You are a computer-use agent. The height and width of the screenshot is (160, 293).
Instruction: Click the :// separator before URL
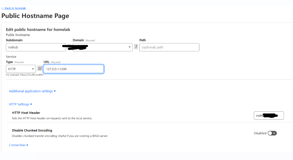pos(40,68)
